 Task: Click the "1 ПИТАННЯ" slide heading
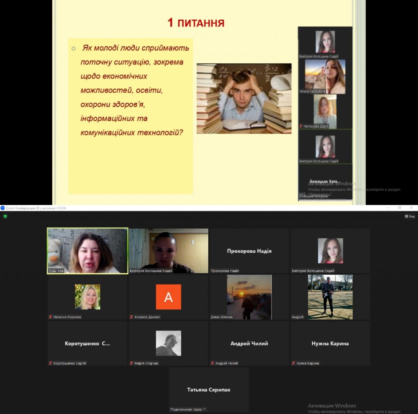196,22
